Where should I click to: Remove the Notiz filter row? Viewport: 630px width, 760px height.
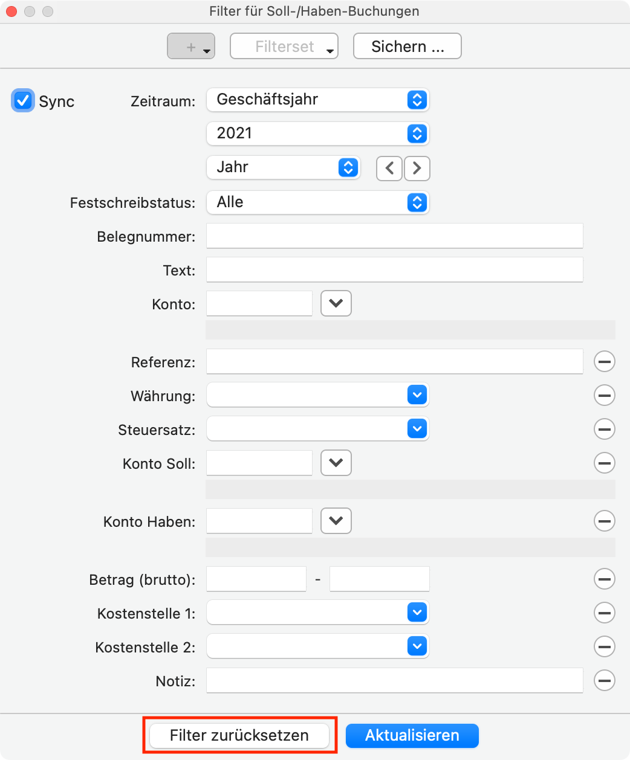click(x=605, y=680)
